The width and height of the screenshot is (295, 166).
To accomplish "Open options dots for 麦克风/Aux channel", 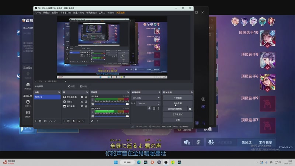I will click(x=93, y=112).
